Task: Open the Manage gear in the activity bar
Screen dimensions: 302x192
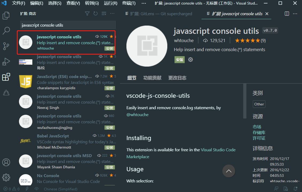Action: pyautogui.click(x=6, y=177)
